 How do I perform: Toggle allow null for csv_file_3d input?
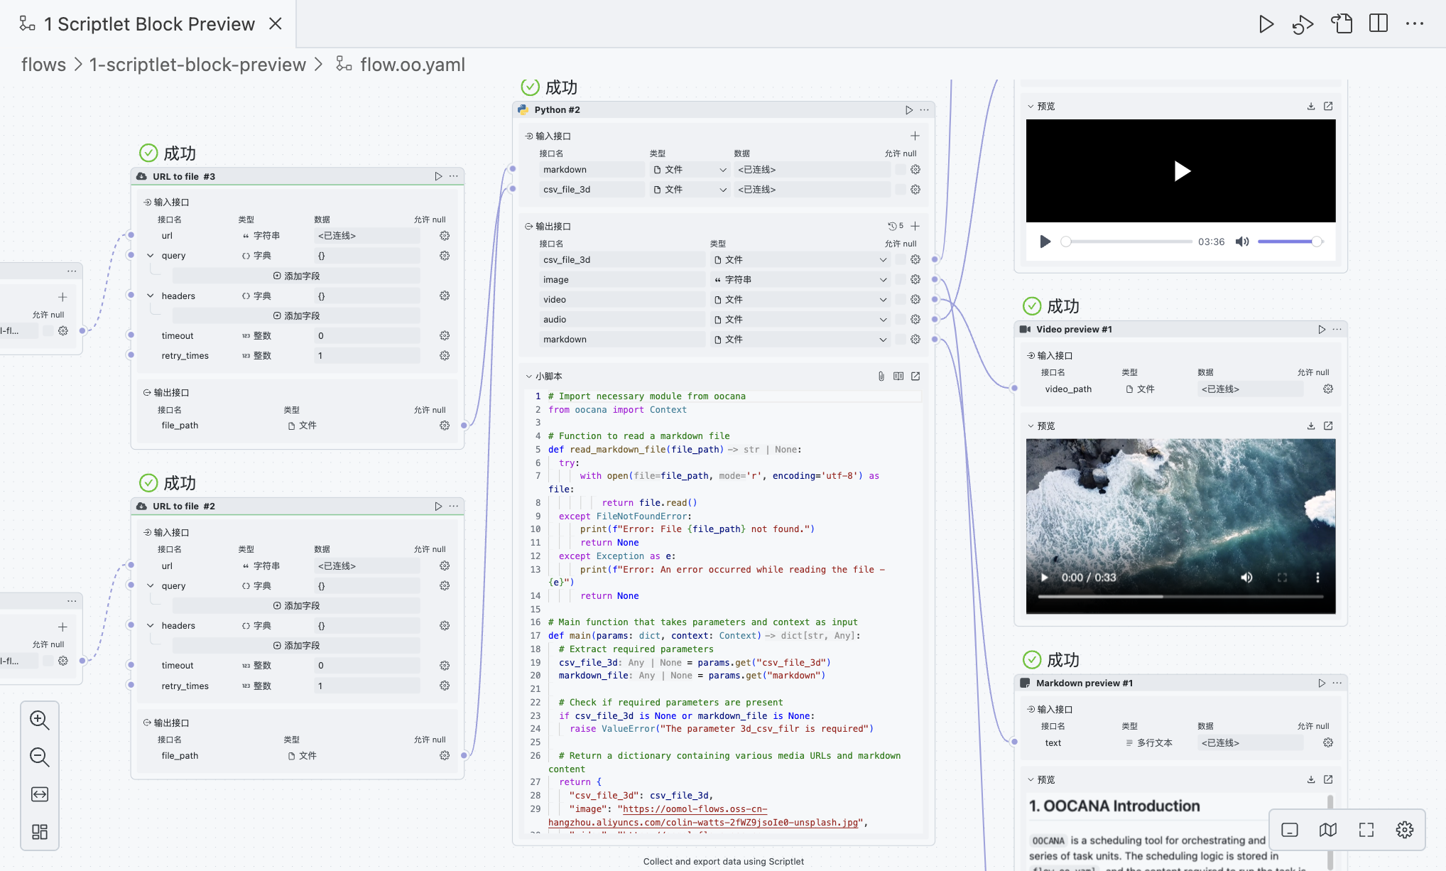coord(900,190)
